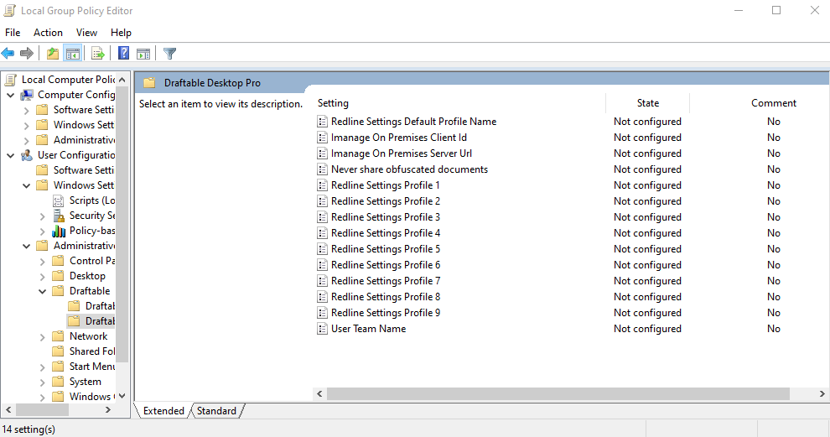Switch to the Standard tab
Screen dimensions: 830x437
pos(216,410)
